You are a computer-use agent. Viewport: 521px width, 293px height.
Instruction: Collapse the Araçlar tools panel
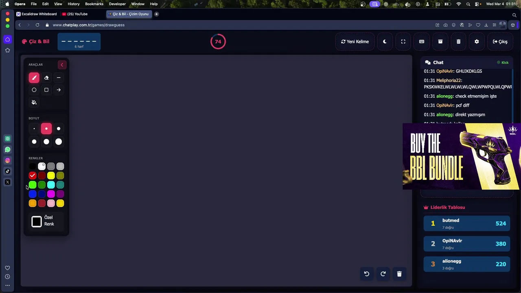[x=62, y=65]
